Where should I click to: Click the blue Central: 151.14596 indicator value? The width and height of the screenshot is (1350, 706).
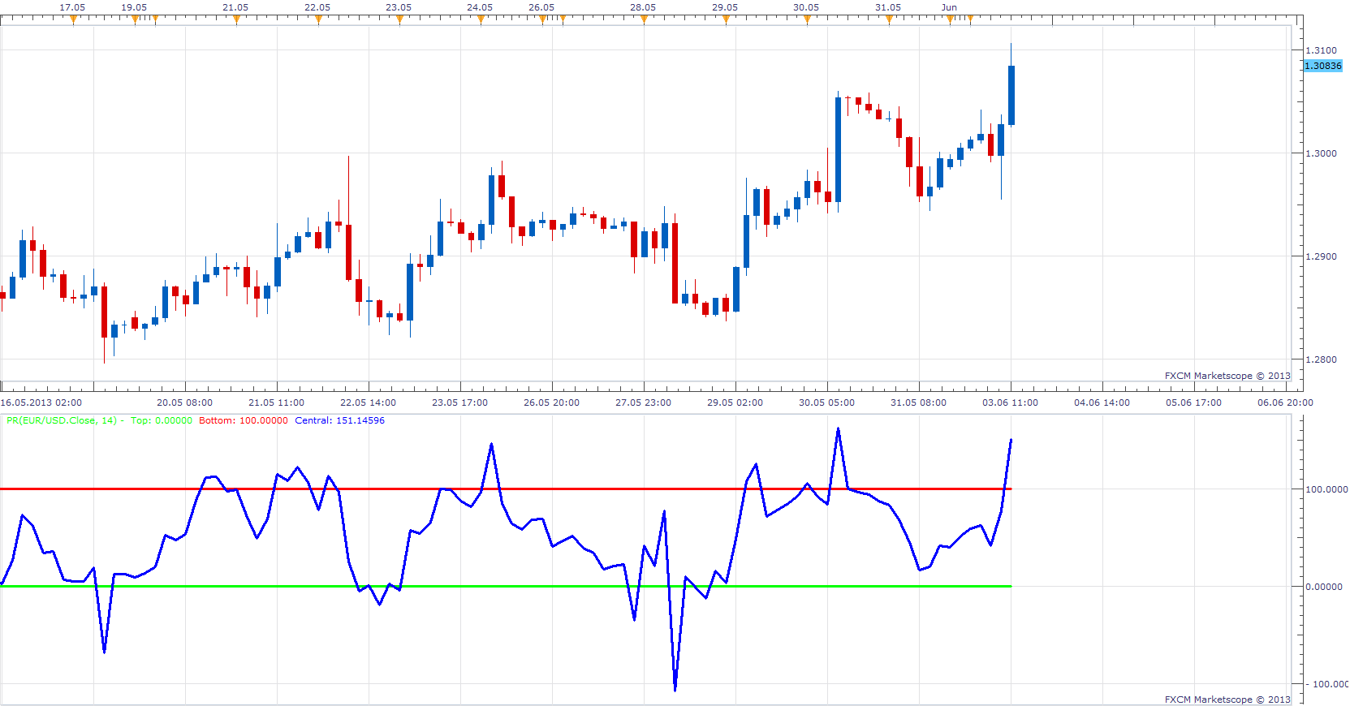[x=340, y=420]
